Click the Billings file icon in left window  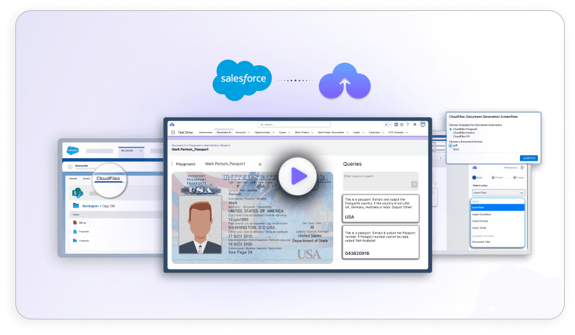75,222
